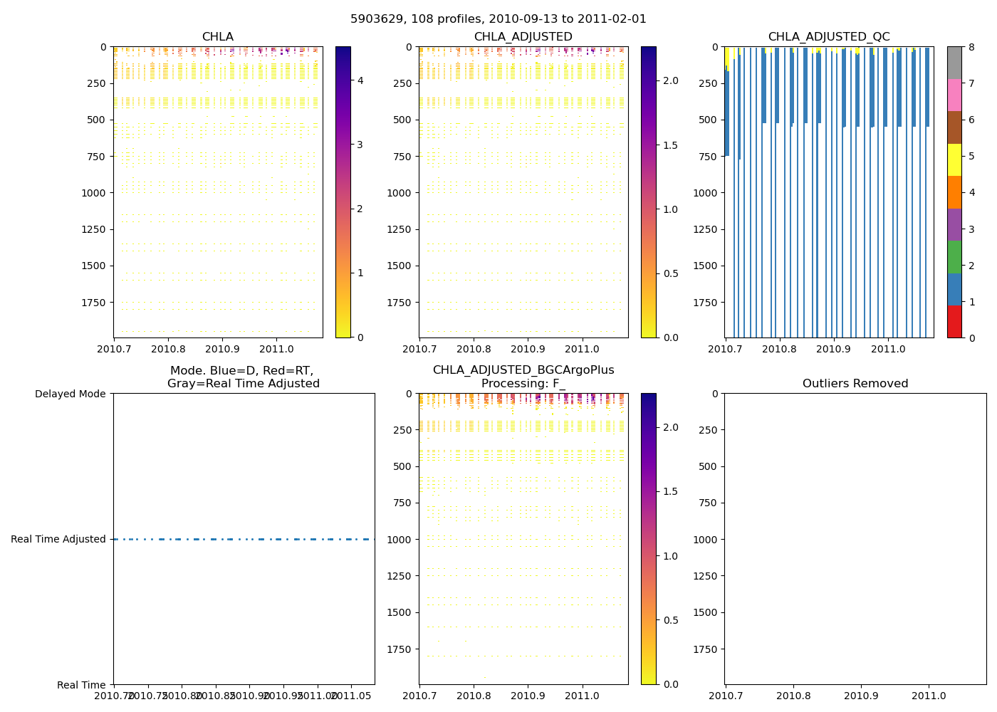997x712 pixels.
Task: Click the 'Real Time' y-axis label
Action: (x=81, y=685)
